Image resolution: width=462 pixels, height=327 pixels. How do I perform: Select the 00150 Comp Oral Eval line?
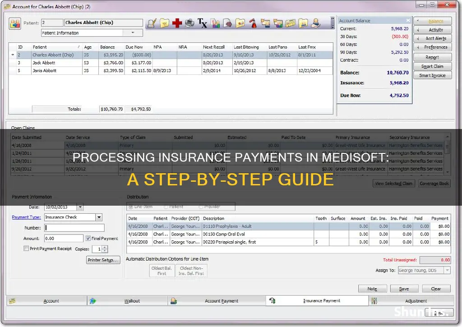288,234
